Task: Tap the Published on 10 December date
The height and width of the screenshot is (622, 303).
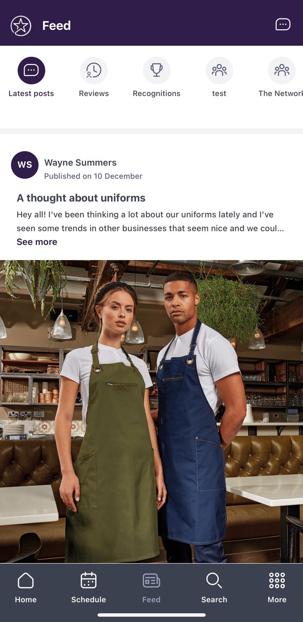Action: [93, 176]
